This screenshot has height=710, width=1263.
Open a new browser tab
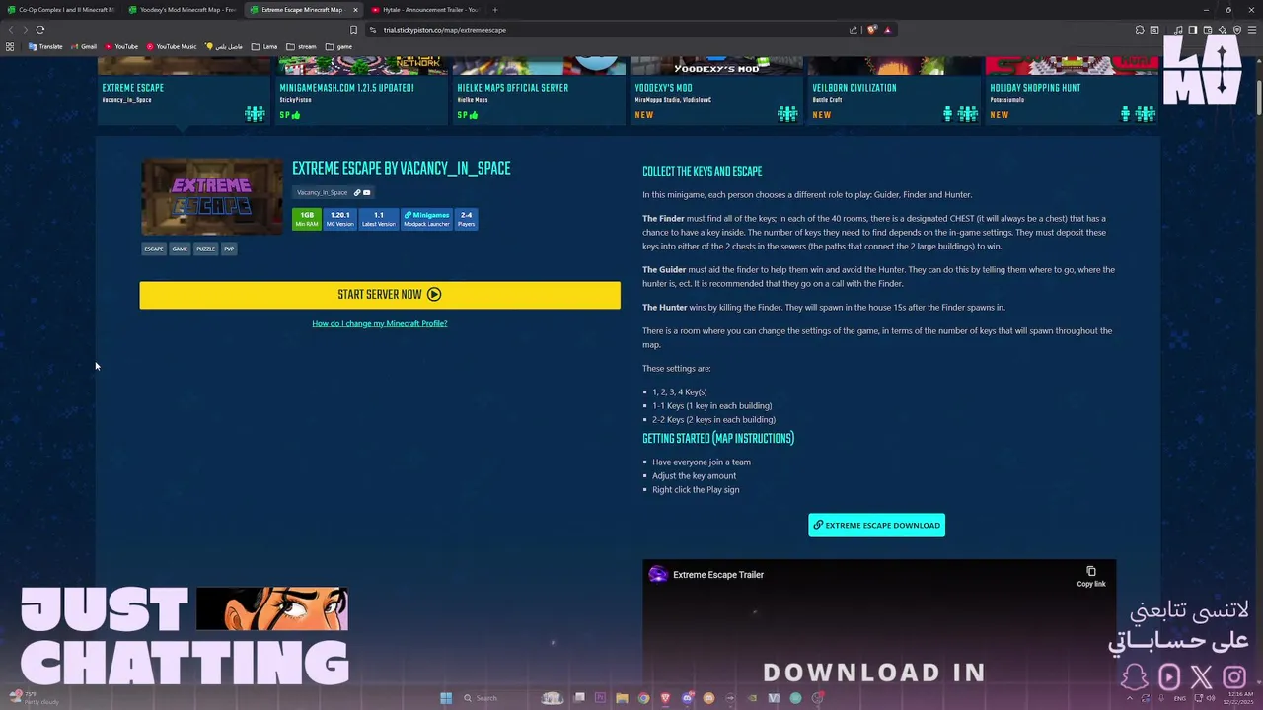[495, 10]
